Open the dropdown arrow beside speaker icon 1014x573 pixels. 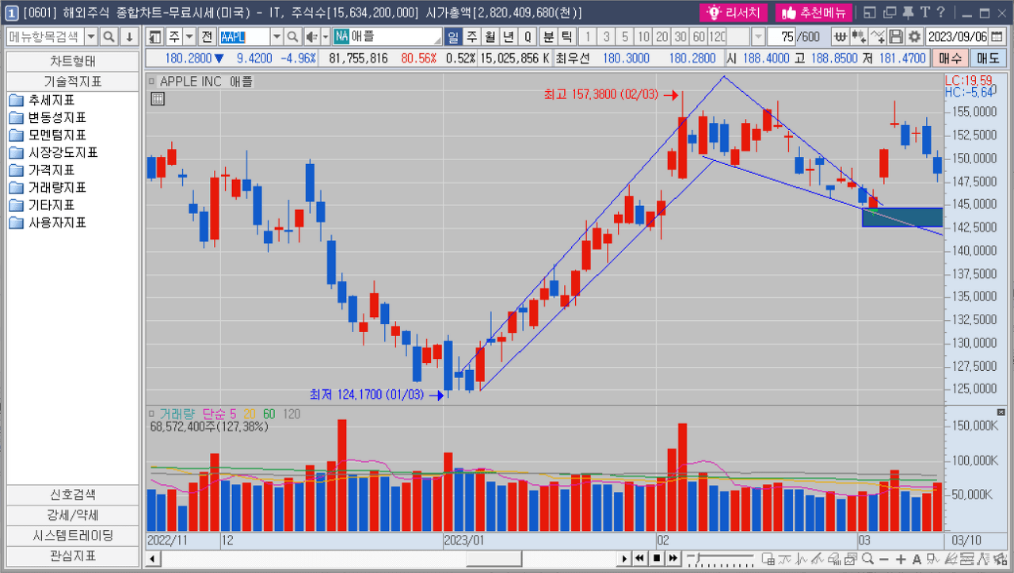[x=324, y=37]
